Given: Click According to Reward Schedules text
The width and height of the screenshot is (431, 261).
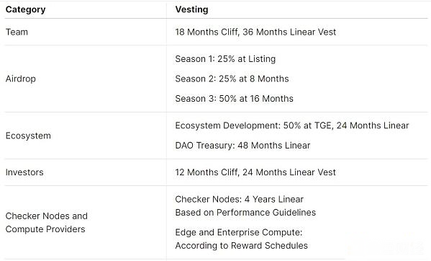Looking at the screenshot, I should (x=241, y=246).
